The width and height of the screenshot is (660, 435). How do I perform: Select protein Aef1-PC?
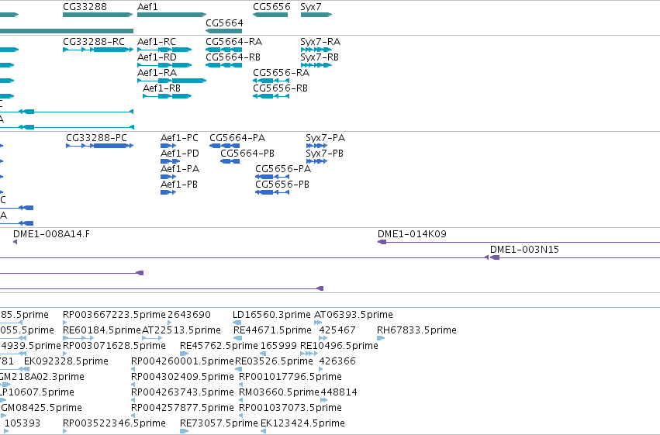(x=168, y=146)
